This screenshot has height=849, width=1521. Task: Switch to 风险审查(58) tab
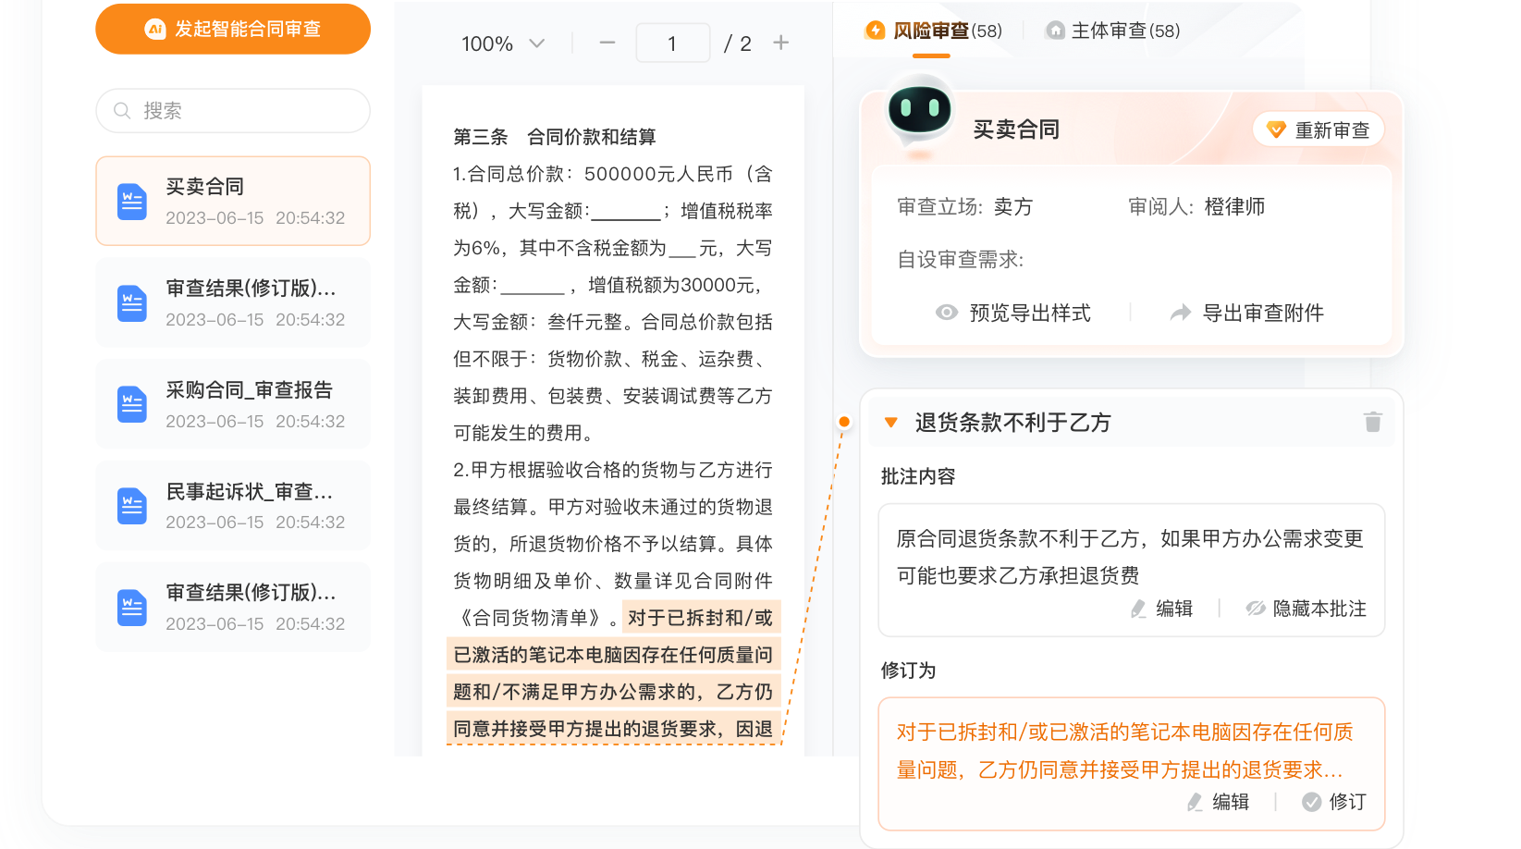[x=934, y=31]
